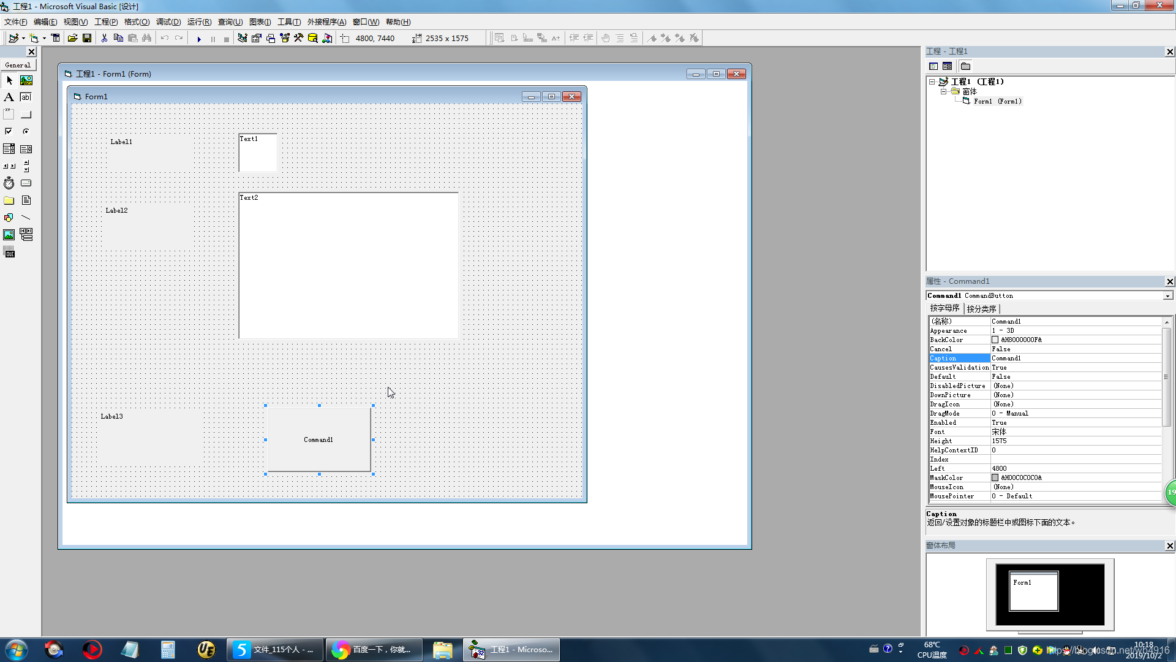This screenshot has width=1176, height=662.
Task: Open the Menu Editor from toolbar
Action: coord(55,38)
